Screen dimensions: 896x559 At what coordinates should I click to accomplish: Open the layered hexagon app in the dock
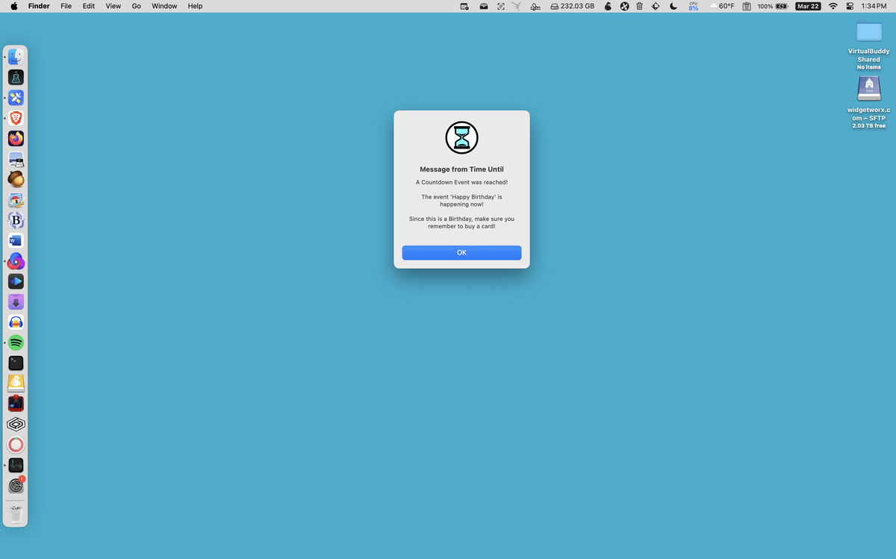[16, 424]
